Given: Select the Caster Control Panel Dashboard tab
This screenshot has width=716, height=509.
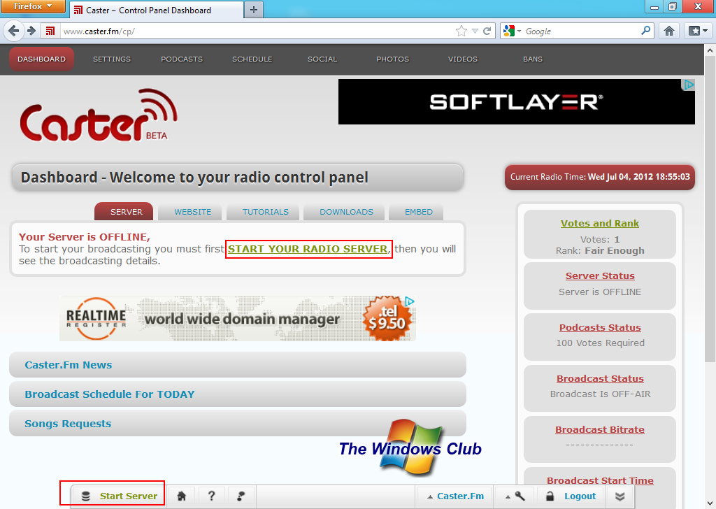Looking at the screenshot, I should (156, 10).
